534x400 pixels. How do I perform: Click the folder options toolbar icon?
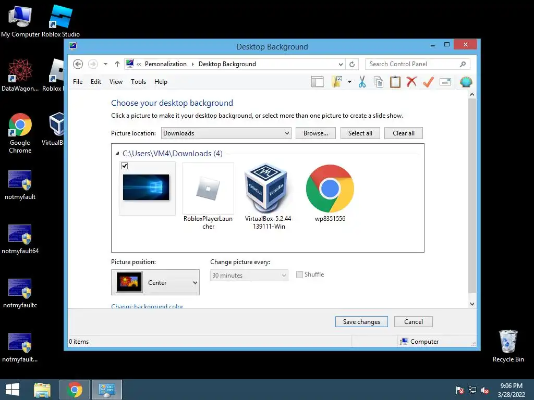[337, 82]
